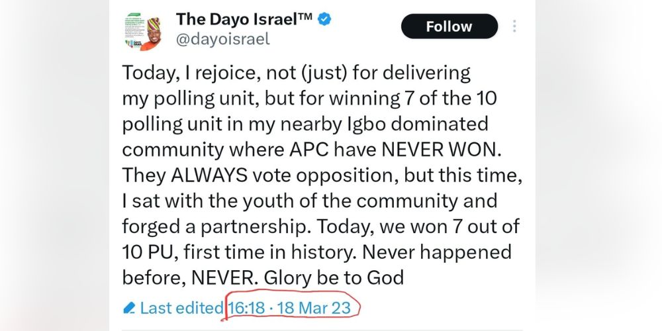The height and width of the screenshot is (331, 662).
Task: Visit the @dayoisrael handle link
Action: point(222,39)
